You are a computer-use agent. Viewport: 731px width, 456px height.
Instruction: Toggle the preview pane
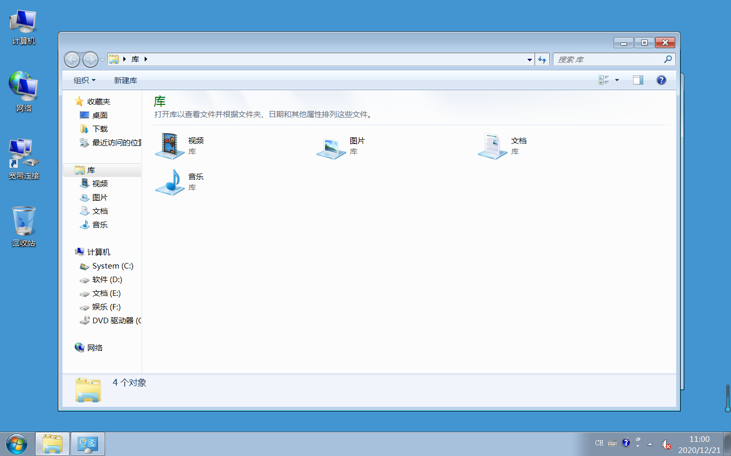tap(638, 80)
